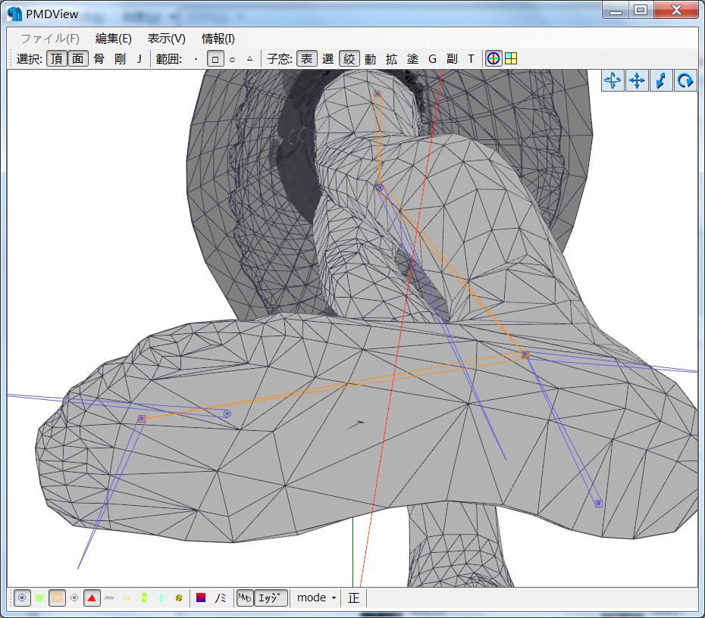This screenshot has width=705, height=618.
Task: Click the 正 button in bottom toolbar
Action: (354, 598)
